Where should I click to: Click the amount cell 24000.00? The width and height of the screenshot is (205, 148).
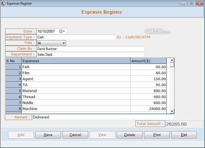click(x=149, y=109)
